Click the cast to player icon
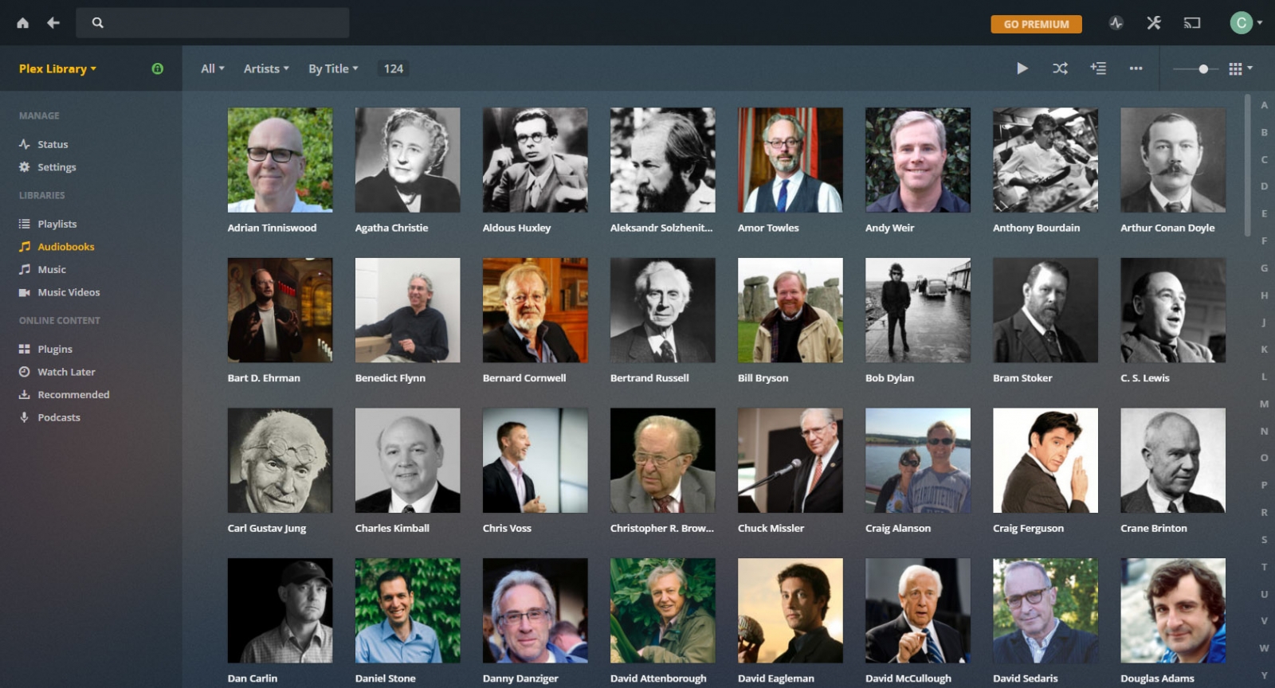This screenshot has height=688, width=1275. (1192, 23)
